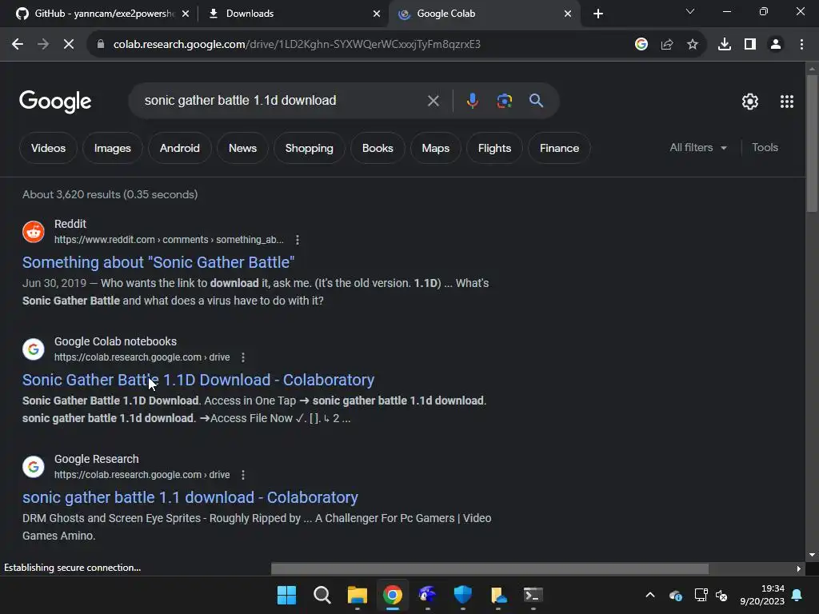
Task: Switch to Flights results
Action: tap(494, 148)
